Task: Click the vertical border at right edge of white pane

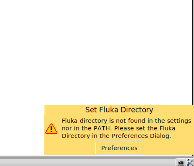Action: [x=193, y=52]
